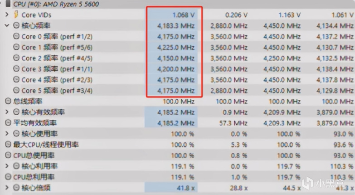Click the clock icon next to 核心频率

pos(16,25)
